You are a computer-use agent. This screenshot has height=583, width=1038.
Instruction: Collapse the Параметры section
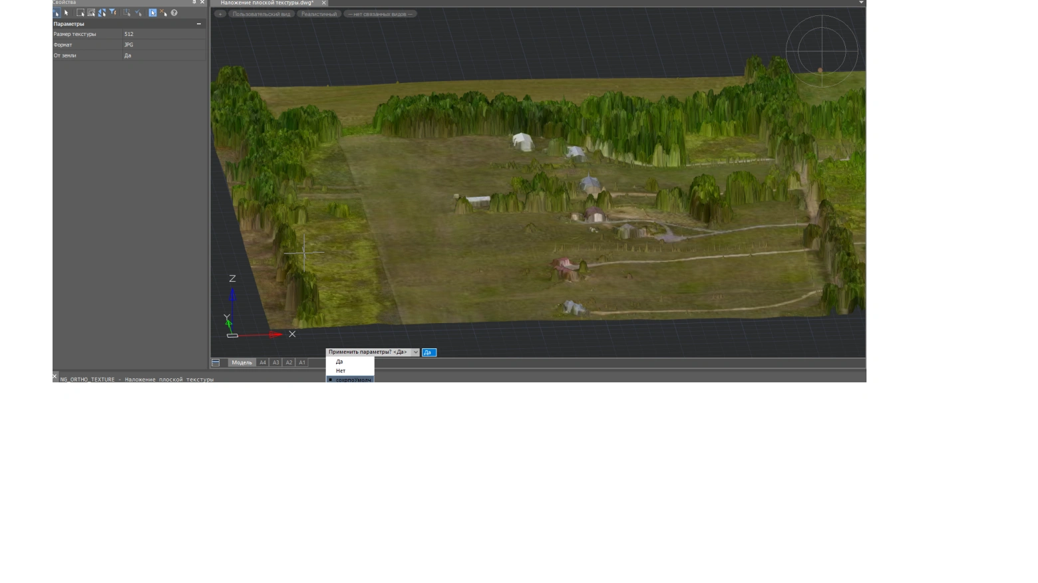pos(198,24)
